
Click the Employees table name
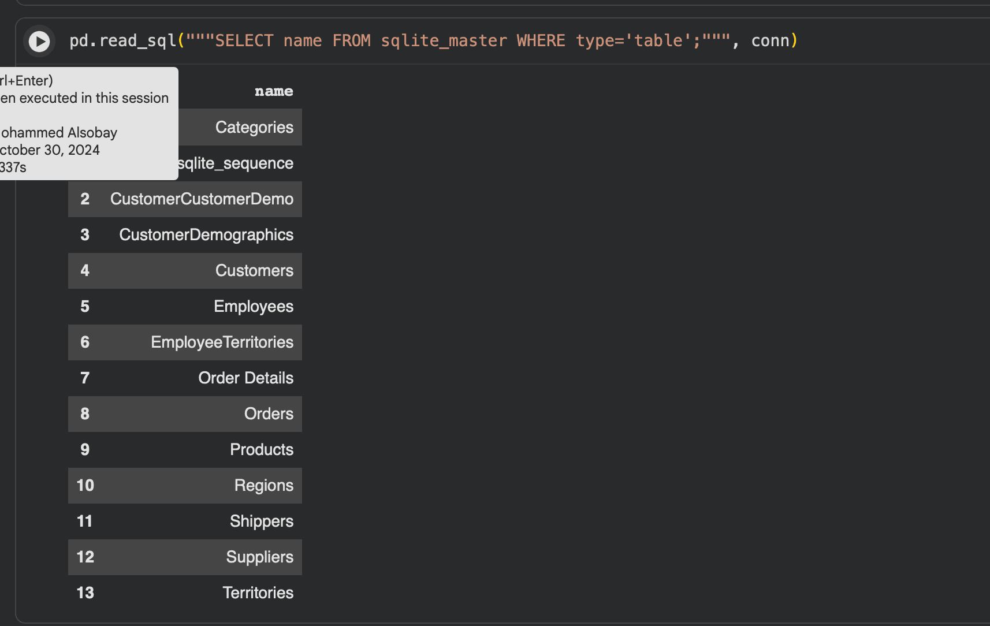click(x=254, y=307)
